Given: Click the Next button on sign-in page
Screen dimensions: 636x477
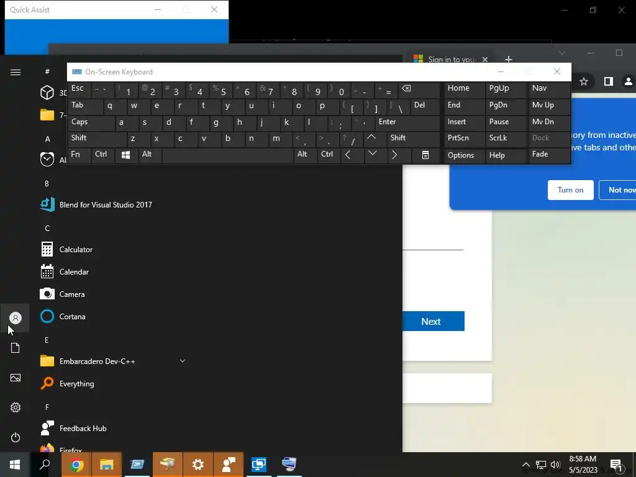Looking at the screenshot, I should [x=433, y=321].
